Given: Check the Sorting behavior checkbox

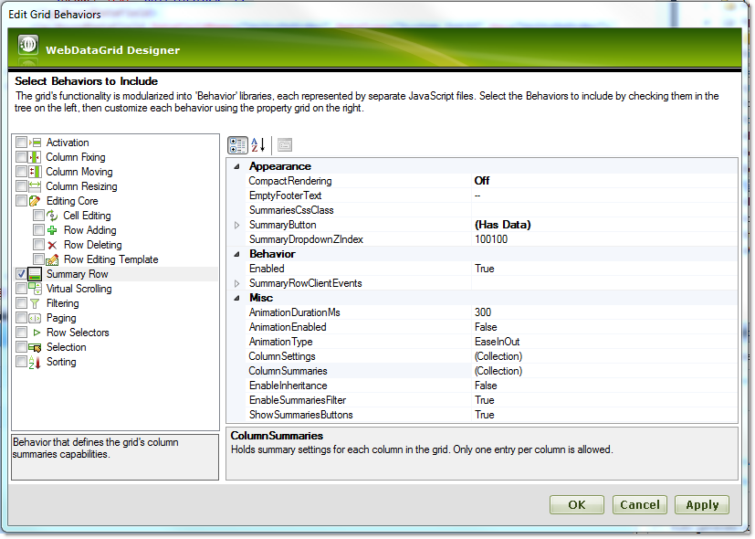Looking at the screenshot, I should (21, 362).
